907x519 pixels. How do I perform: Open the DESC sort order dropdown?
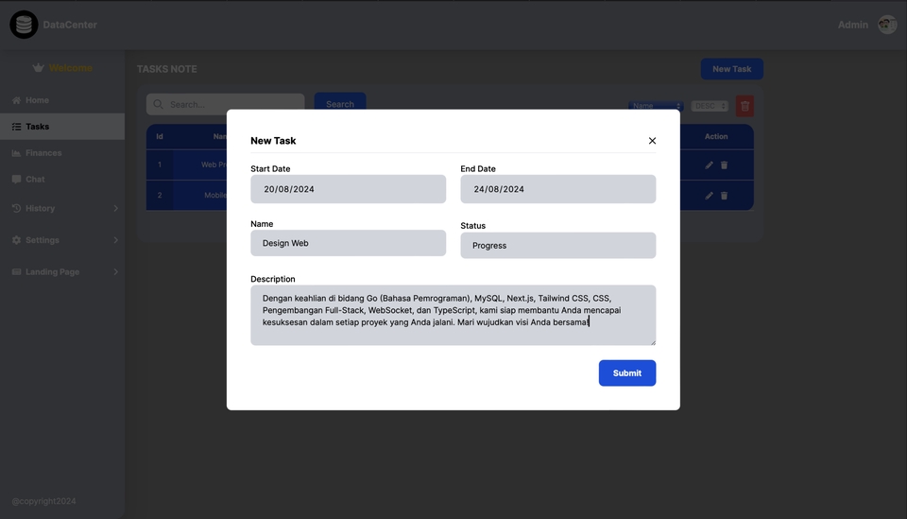tap(710, 106)
